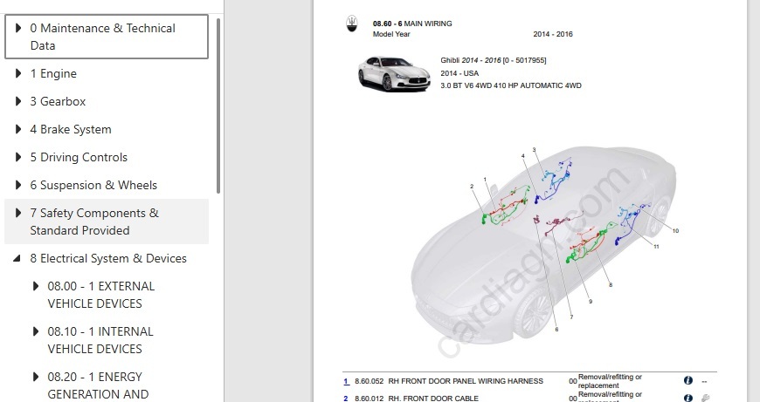Open 08.20 - 1 Energy Generation entry
Screen dimensions: 760x402
94,385
